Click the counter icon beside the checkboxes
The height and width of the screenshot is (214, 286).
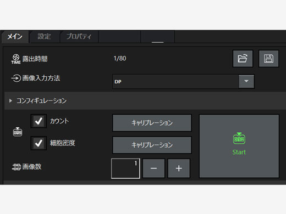click(x=18, y=132)
